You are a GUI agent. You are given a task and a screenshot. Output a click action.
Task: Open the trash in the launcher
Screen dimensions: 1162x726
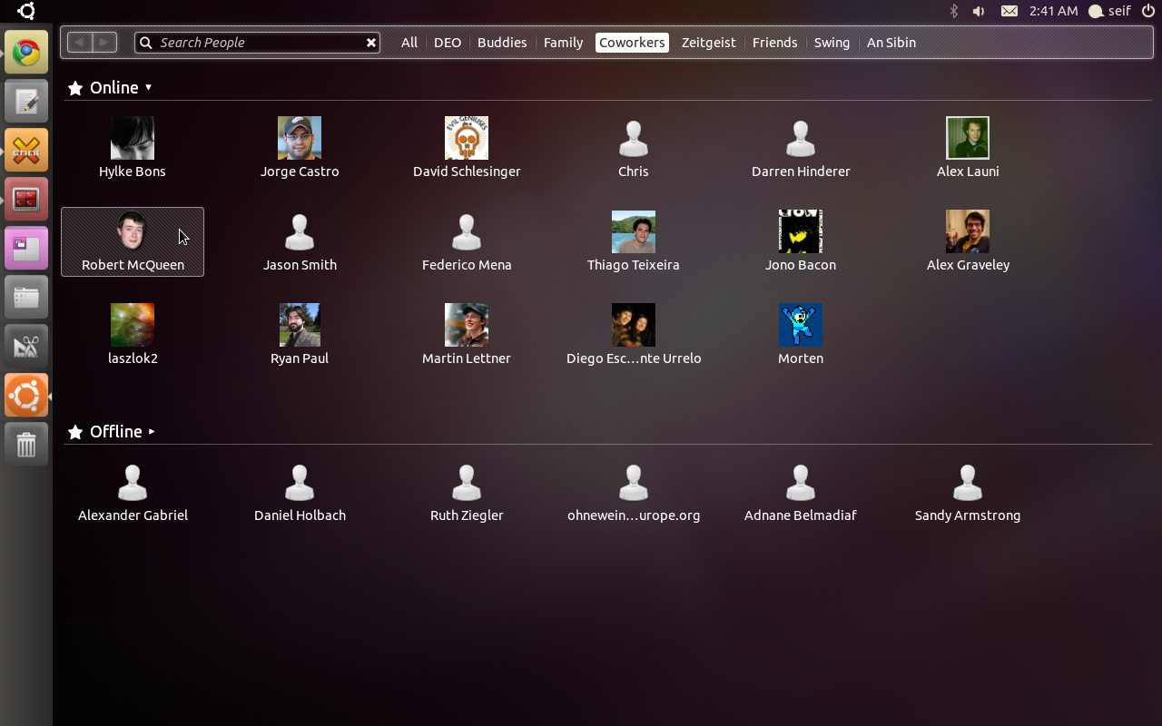26,445
